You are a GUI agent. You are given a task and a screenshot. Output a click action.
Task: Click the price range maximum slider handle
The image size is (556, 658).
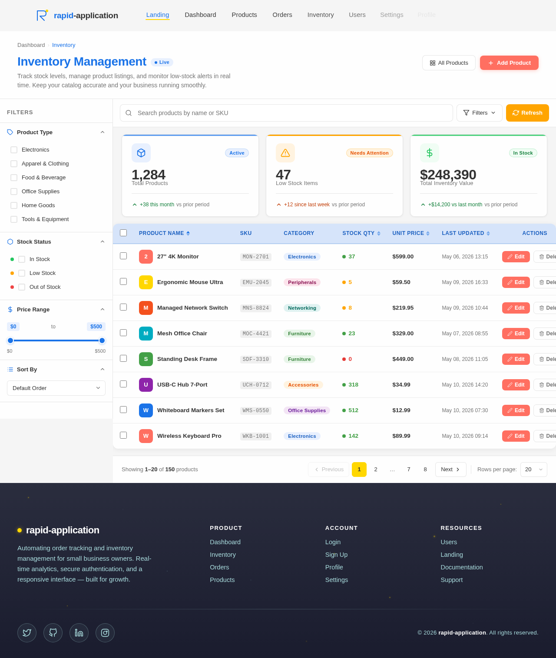[102, 341]
